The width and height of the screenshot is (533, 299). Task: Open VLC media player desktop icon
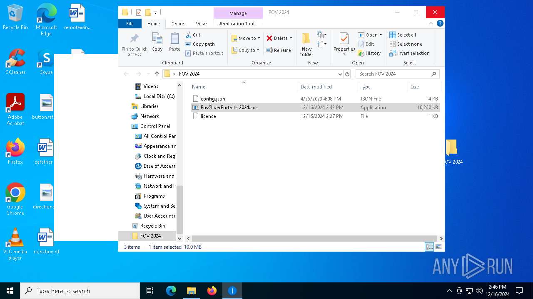[x=15, y=244]
